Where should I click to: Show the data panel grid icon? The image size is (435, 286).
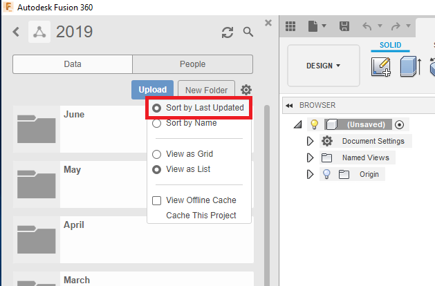pyautogui.click(x=290, y=26)
